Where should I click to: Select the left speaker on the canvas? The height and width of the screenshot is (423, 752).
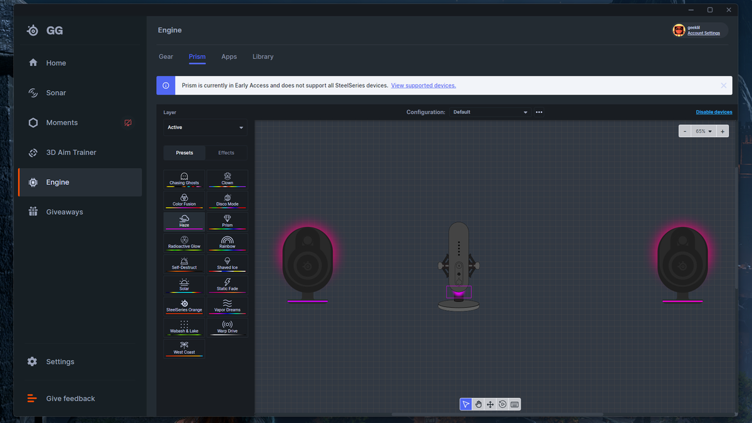coord(307,263)
